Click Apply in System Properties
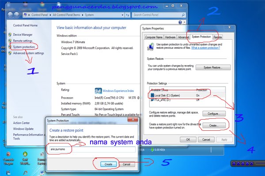The width and height of the screenshot is (265, 176). (224, 139)
